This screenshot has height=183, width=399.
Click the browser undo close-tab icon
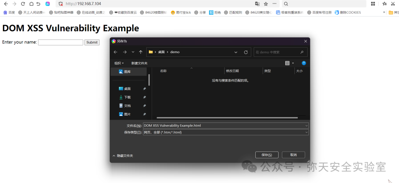[x=38, y=4]
